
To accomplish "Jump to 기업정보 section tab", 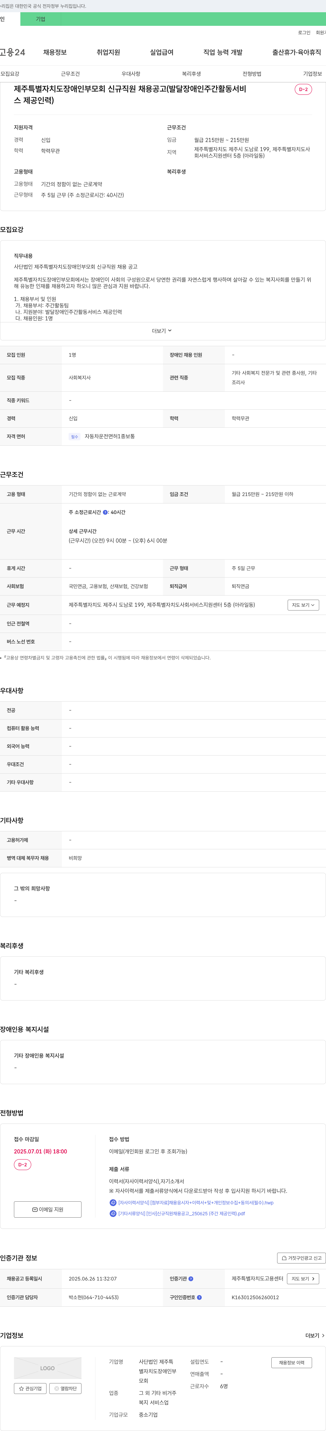I will [x=313, y=74].
